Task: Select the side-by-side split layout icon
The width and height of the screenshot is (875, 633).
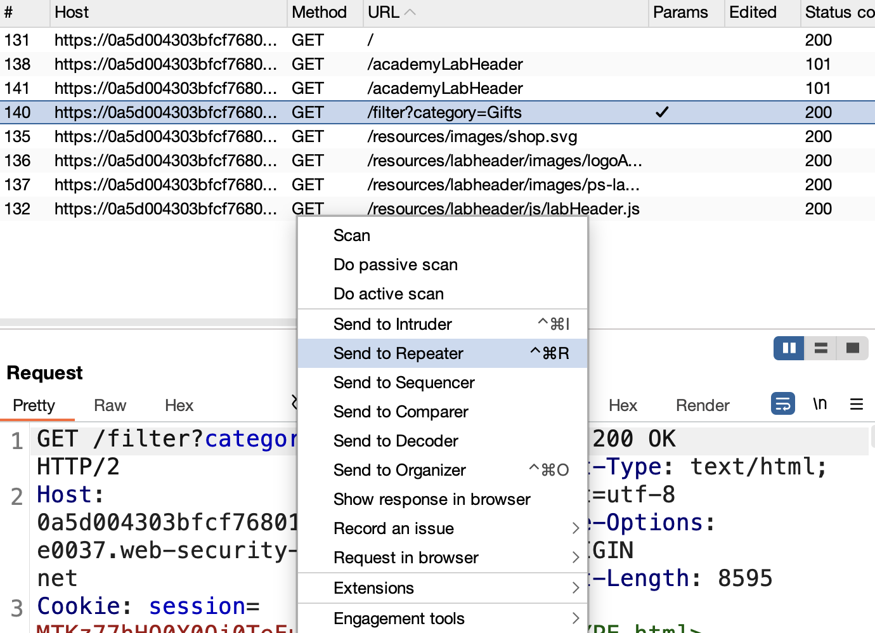Action: pos(789,348)
